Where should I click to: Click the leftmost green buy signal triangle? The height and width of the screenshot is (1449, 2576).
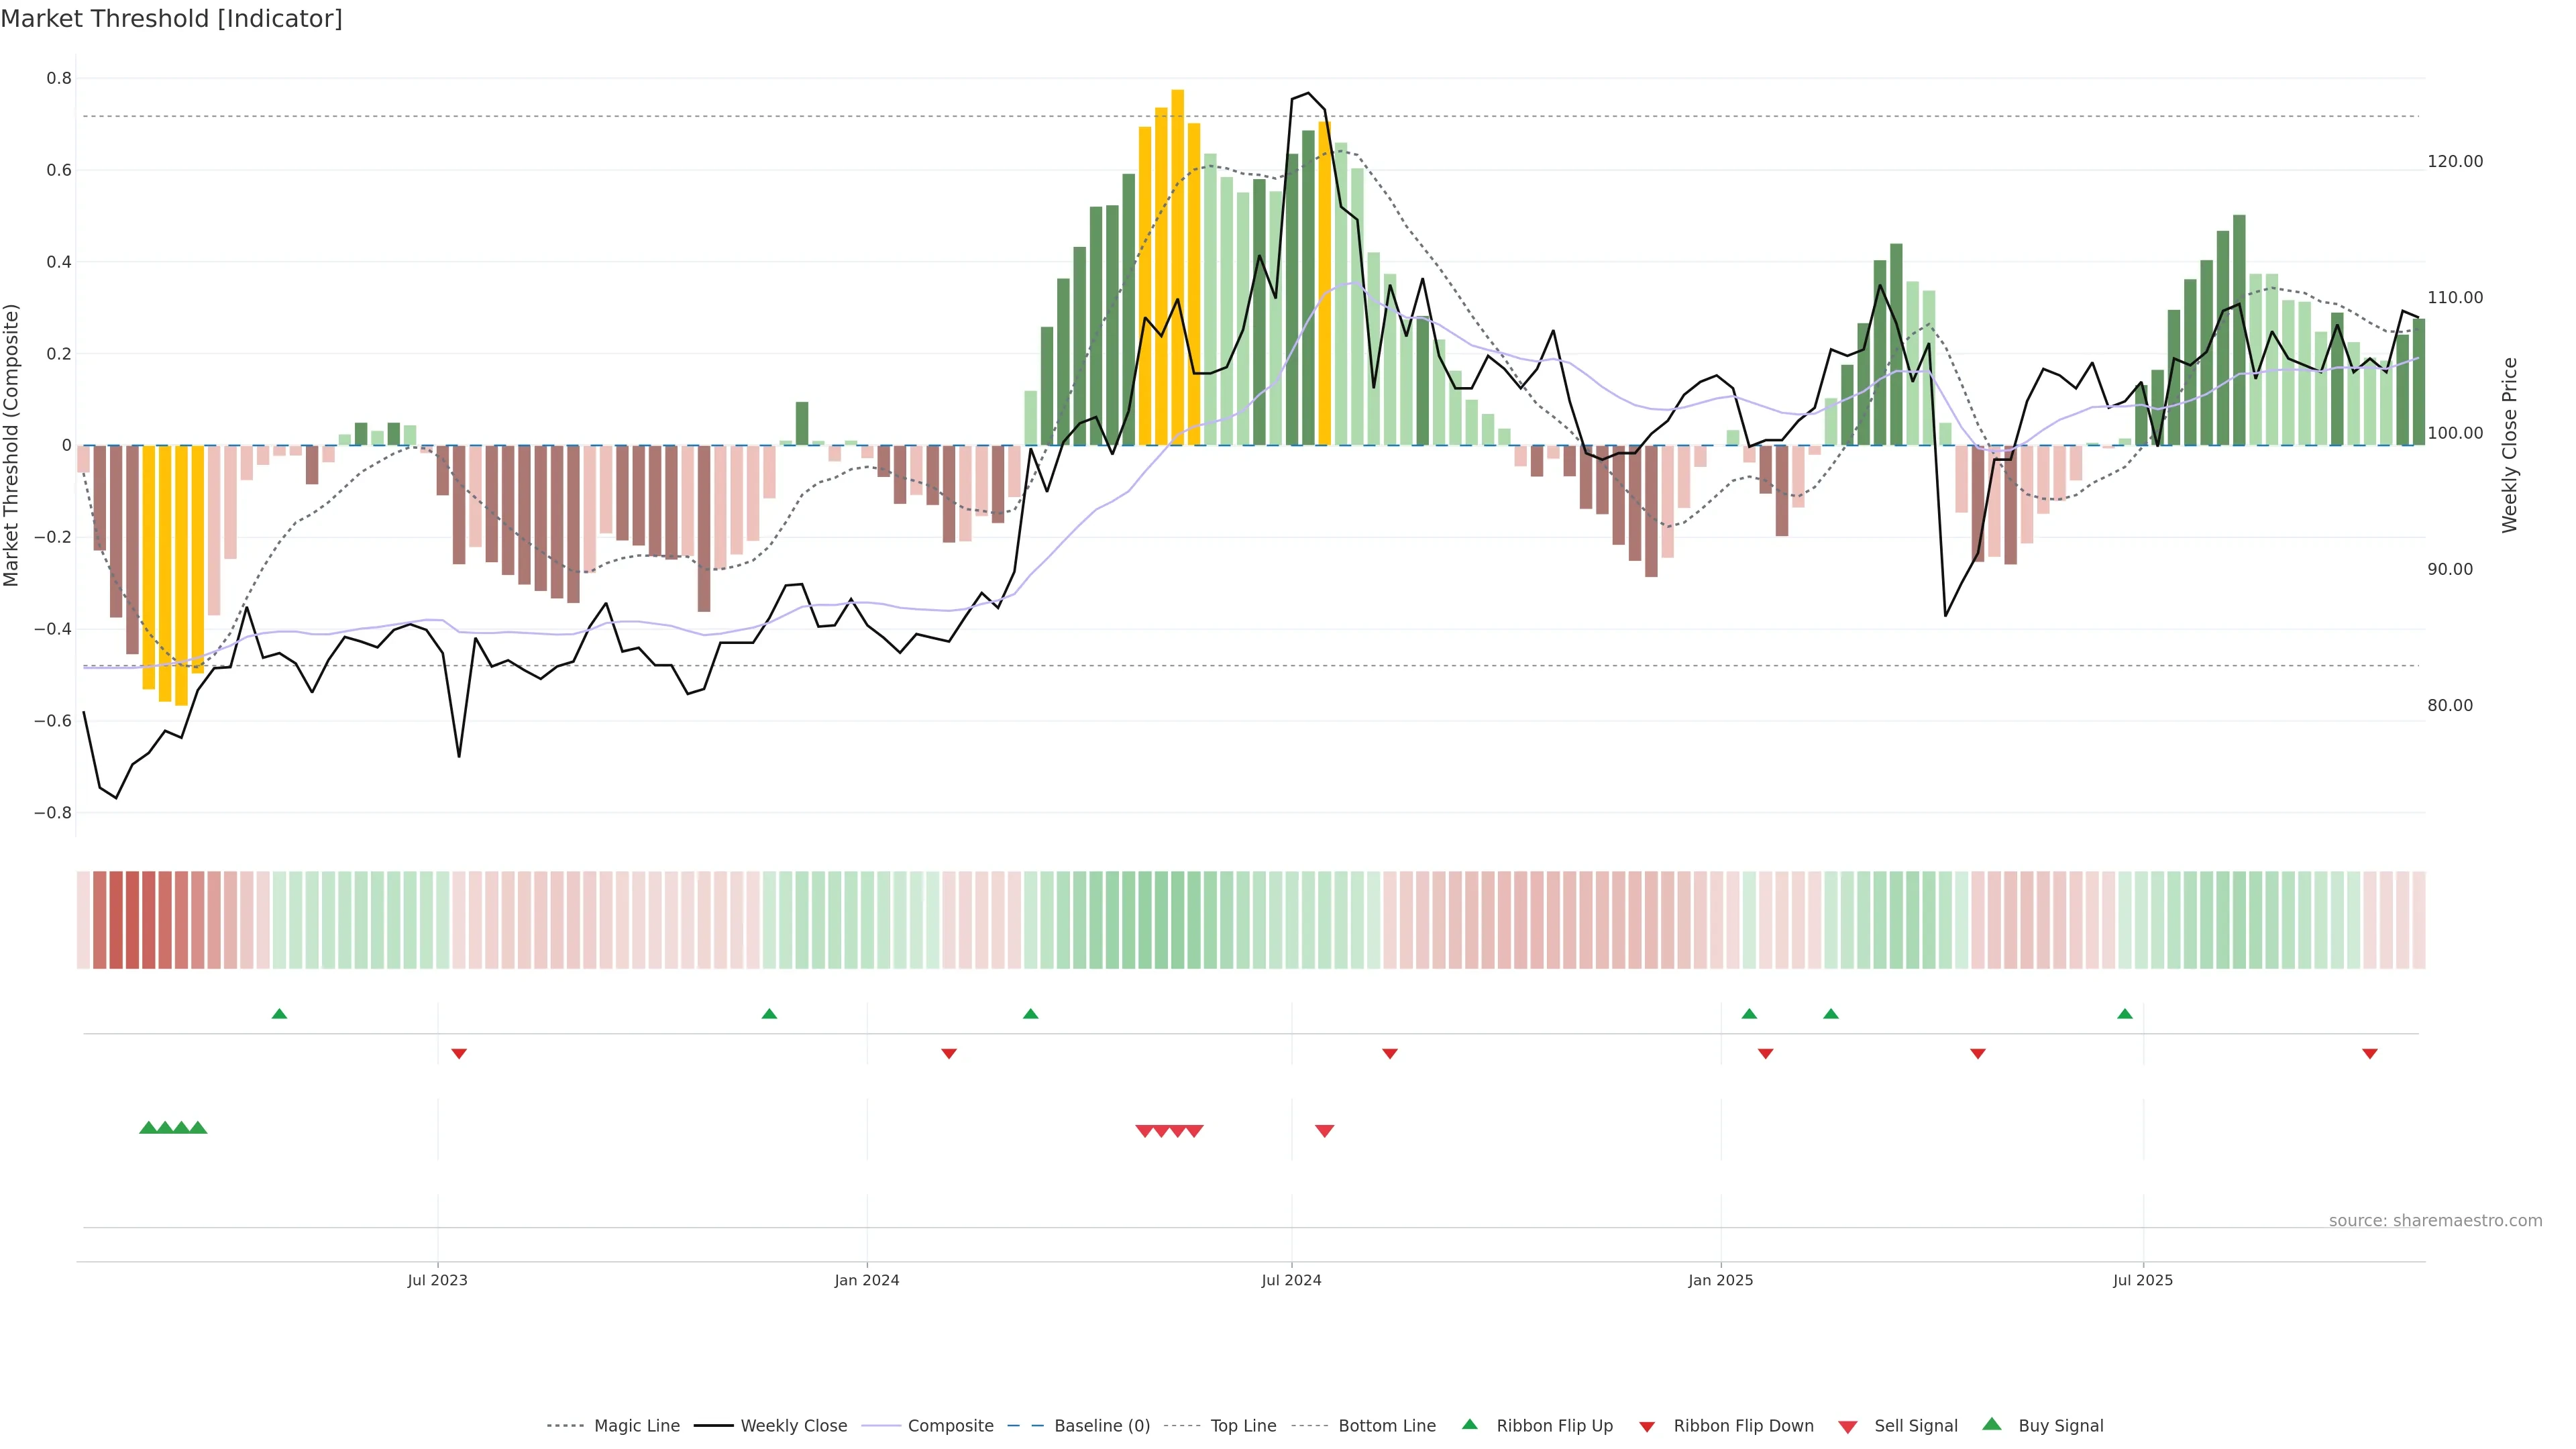148,1128
